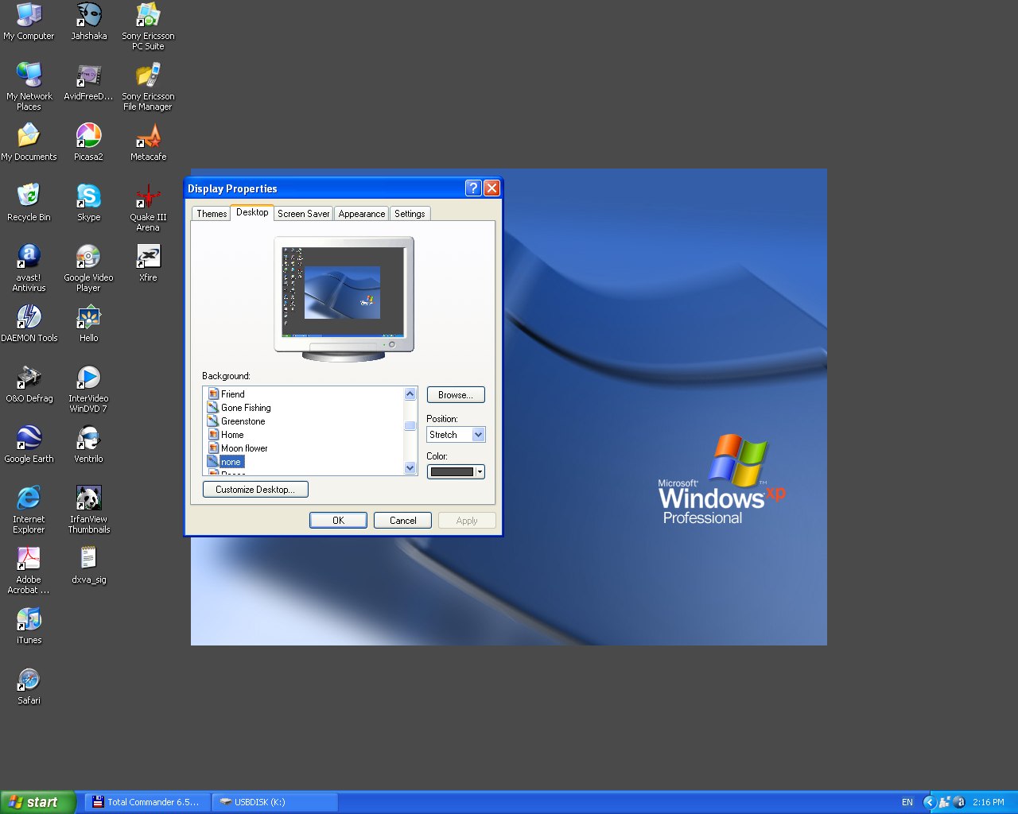This screenshot has width=1018, height=814.
Task: Select the Recycle Bin icon
Action: (29, 203)
